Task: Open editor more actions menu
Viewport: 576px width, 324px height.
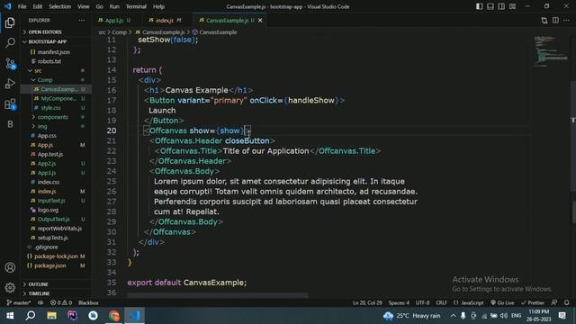Action: tap(566, 21)
